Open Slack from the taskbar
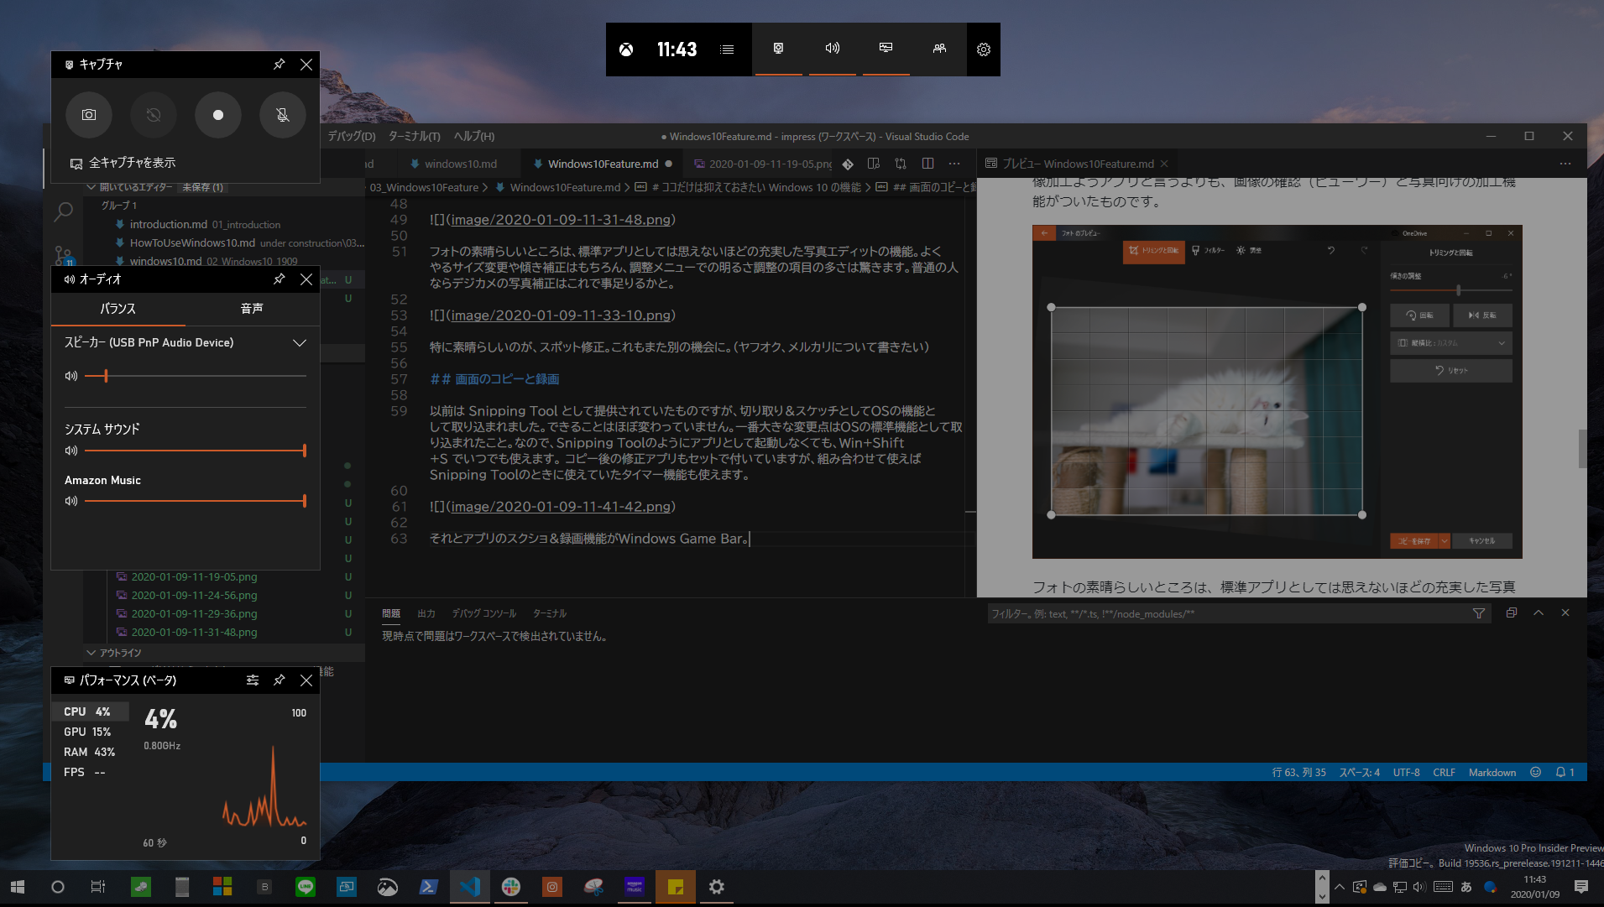 [x=511, y=887]
